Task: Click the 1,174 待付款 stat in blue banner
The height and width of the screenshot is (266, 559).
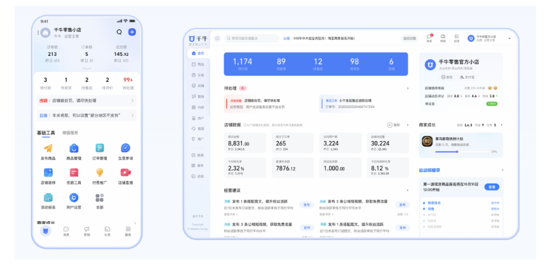Action: coord(242,64)
